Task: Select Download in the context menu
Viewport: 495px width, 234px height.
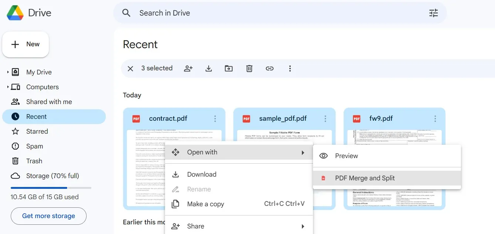Action: click(x=202, y=174)
